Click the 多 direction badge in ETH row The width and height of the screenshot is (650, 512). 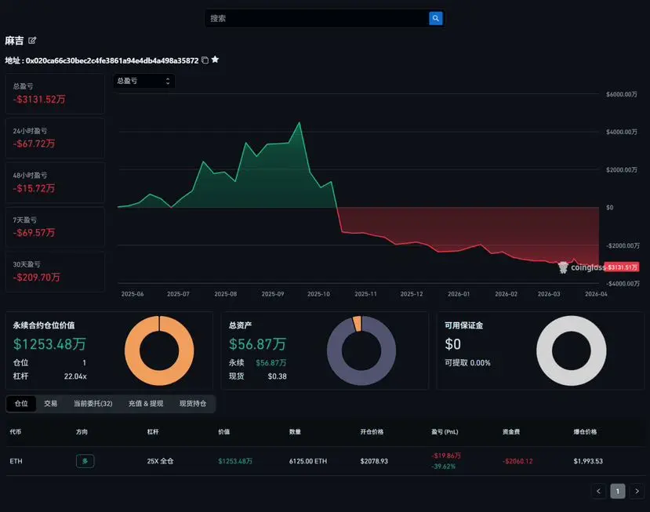85,461
